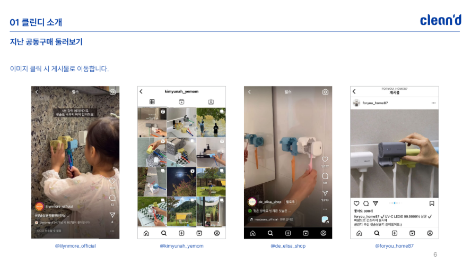This screenshot has height=263, width=471.
Task: Click the camera icon in lilynmore reel
Action: tap(112, 92)
